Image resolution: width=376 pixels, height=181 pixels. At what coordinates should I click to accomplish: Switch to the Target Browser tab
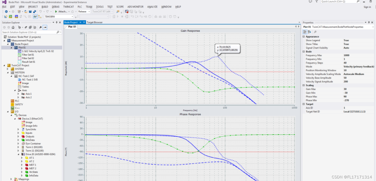click(94, 22)
